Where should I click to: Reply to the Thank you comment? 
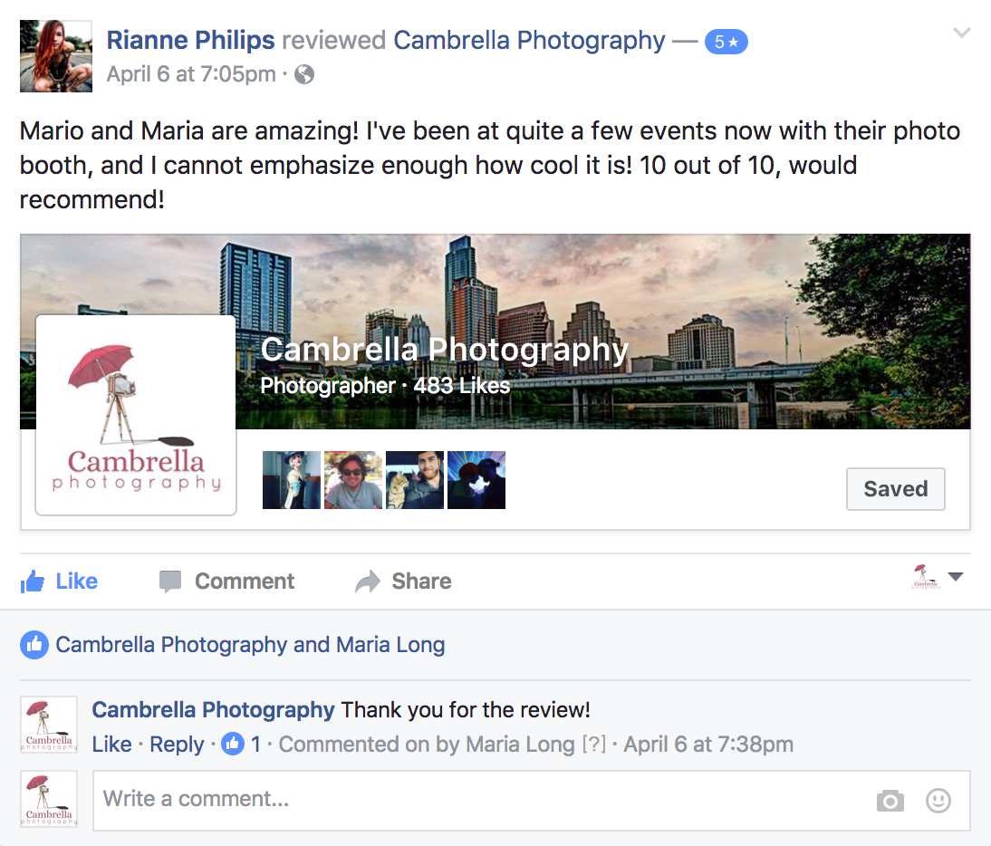tap(177, 745)
